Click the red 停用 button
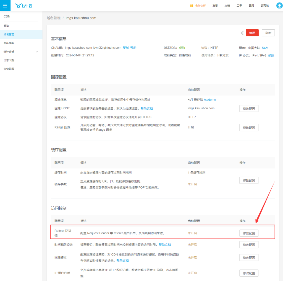 click(x=252, y=33)
